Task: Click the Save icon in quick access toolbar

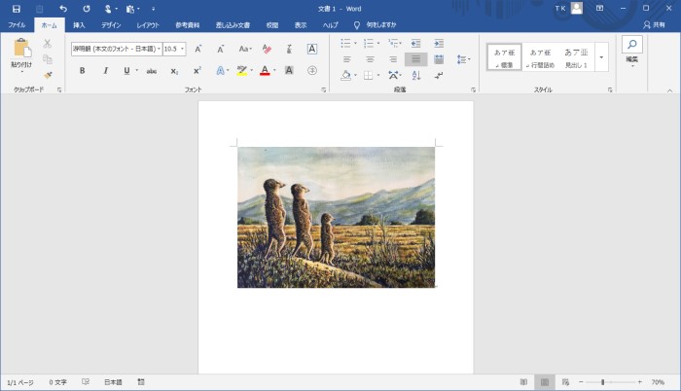Action: click(17, 9)
